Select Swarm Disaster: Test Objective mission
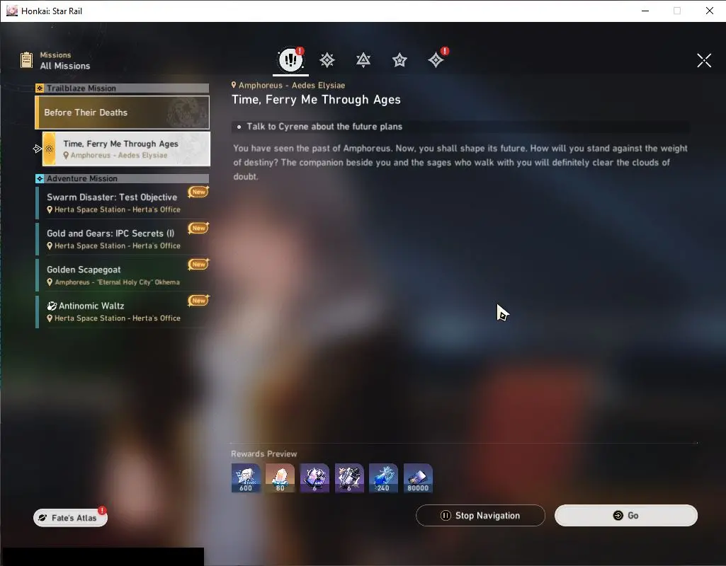Viewport: 726px width, 566px height. (113, 202)
